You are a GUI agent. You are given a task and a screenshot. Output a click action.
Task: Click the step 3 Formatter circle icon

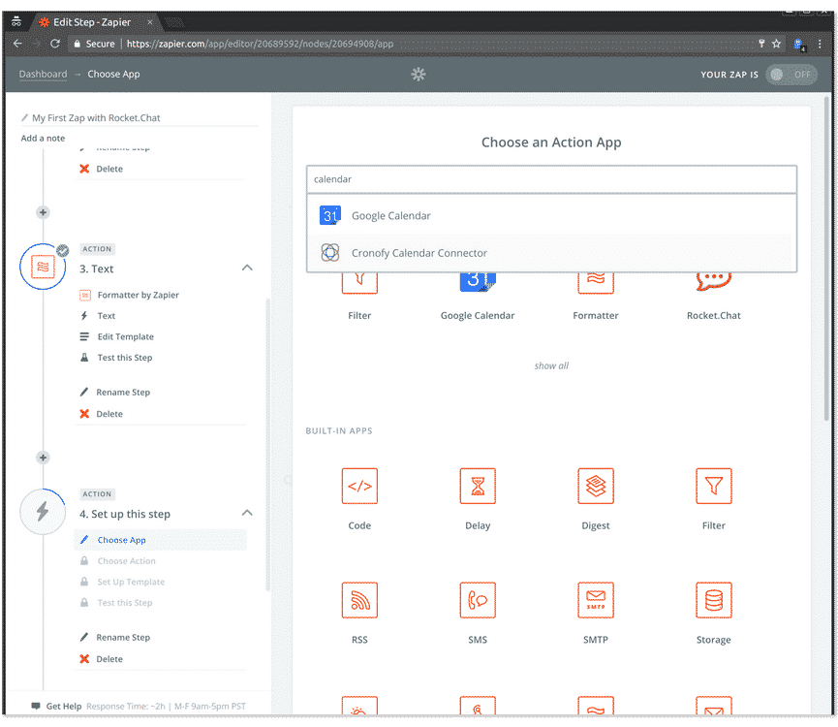(x=43, y=267)
